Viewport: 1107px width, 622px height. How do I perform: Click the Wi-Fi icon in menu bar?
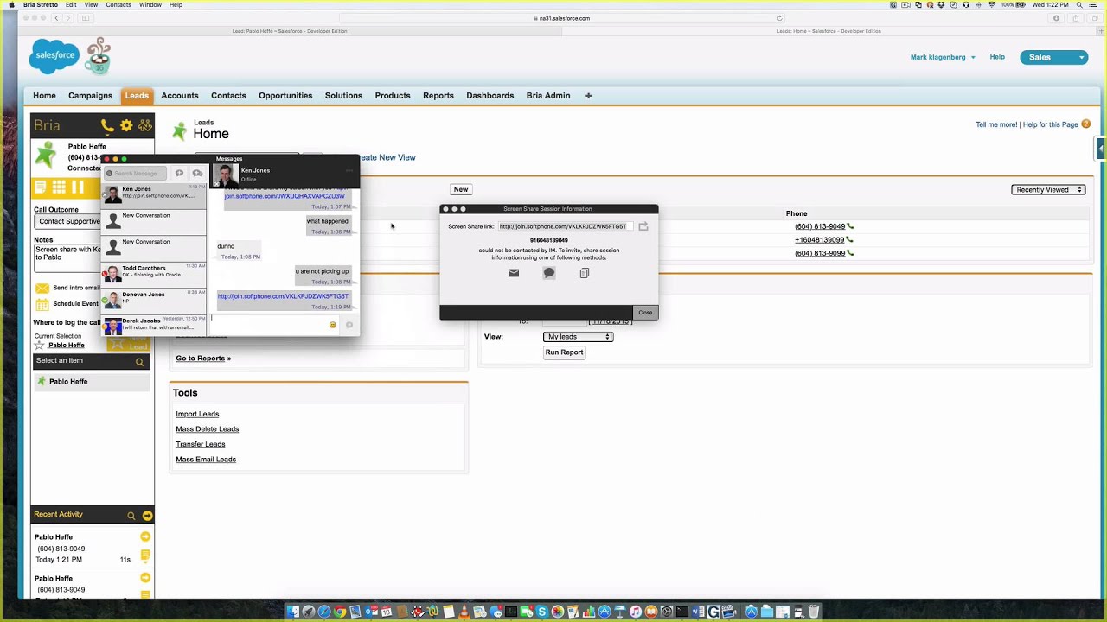point(991,5)
